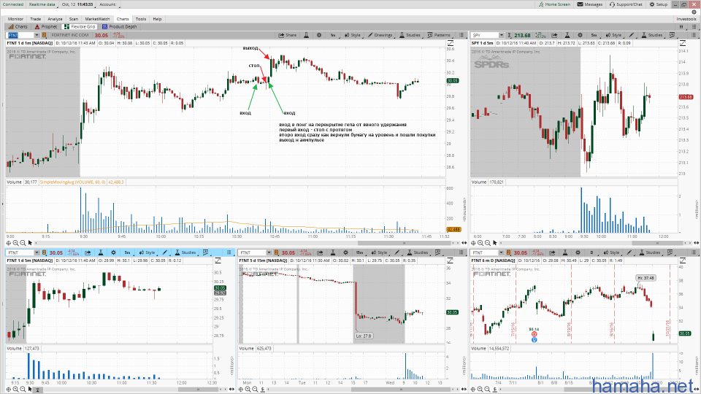Expand the SPY symbol dropdown
The width and height of the screenshot is (701, 394).
[502, 35]
